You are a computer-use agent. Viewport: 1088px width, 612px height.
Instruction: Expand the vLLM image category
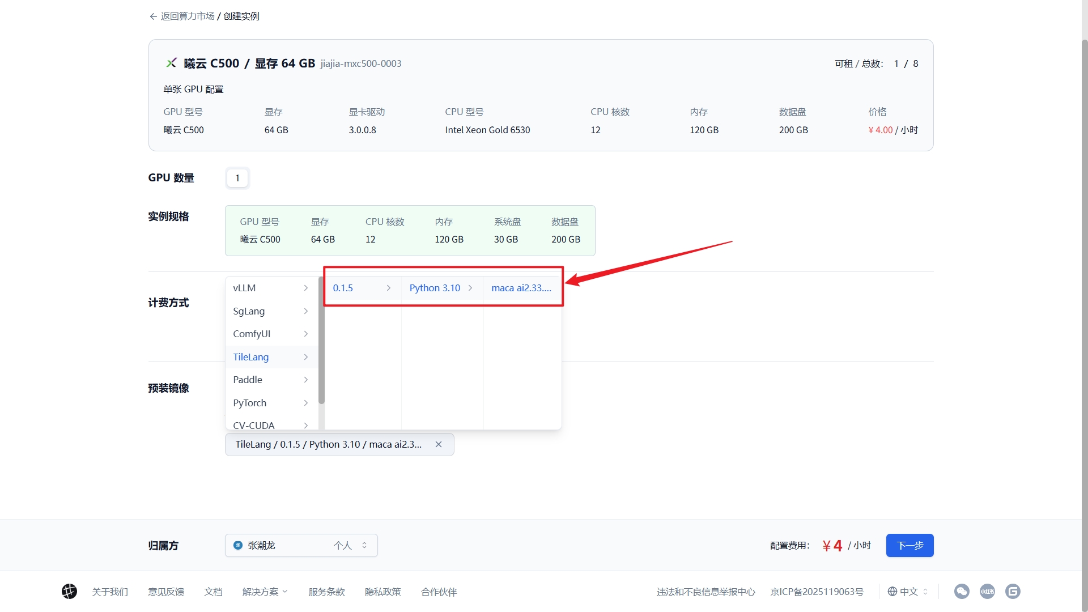tap(271, 288)
